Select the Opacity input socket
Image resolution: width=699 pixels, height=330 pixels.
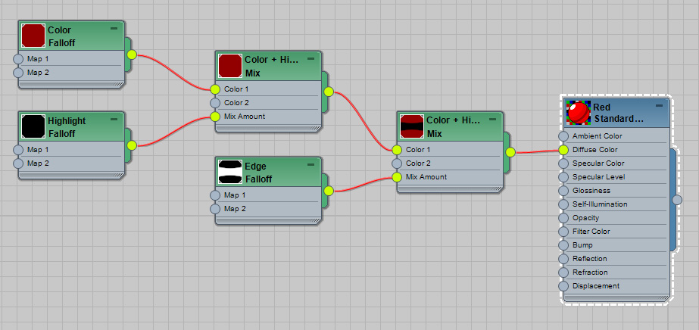coord(563,218)
